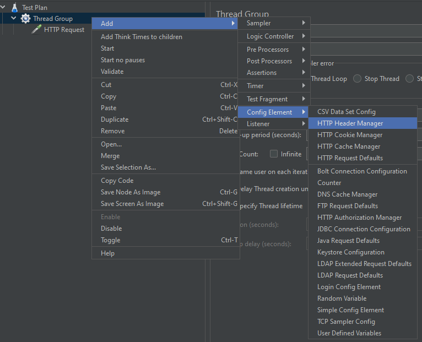This screenshot has height=342, width=422.
Task: Select CSV Data Set Config
Action: pos(363,112)
